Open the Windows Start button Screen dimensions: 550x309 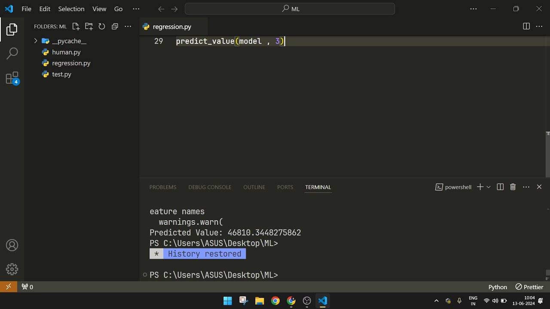228,300
